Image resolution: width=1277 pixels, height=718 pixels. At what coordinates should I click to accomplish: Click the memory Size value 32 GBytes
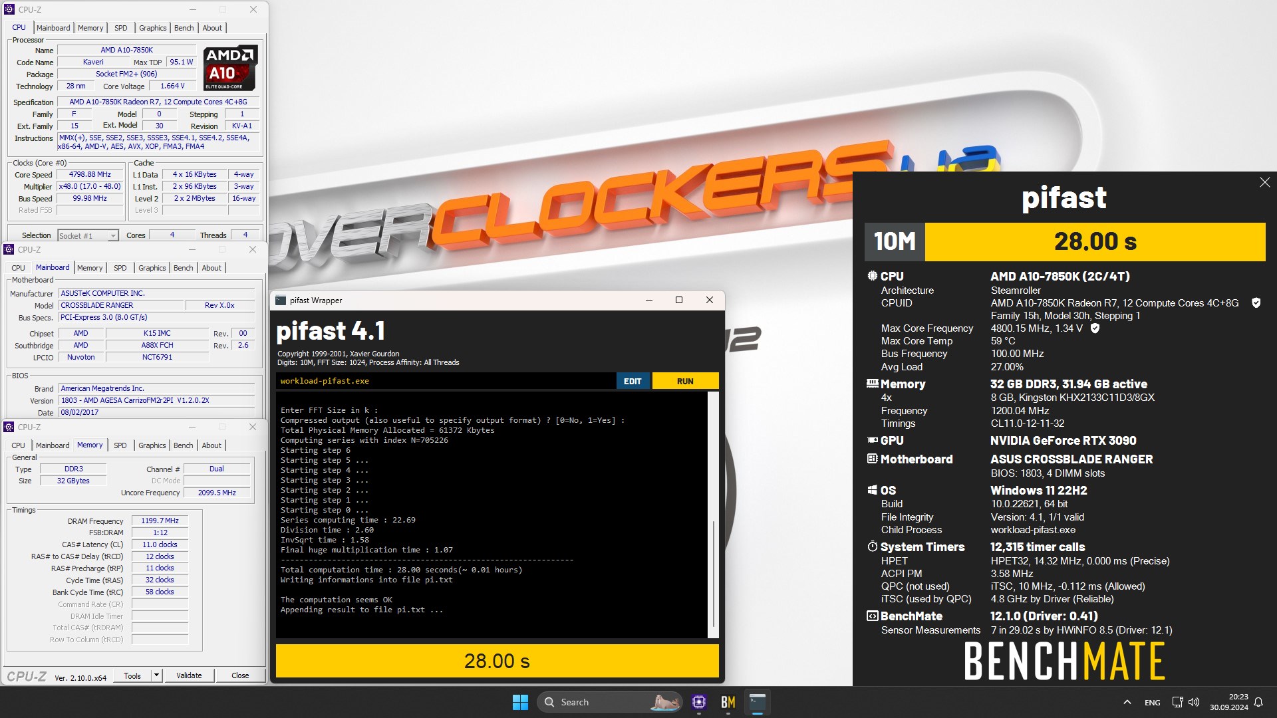click(73, 481)
